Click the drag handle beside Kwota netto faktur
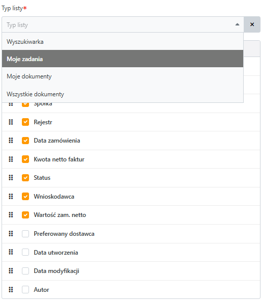 pos(11,159)
